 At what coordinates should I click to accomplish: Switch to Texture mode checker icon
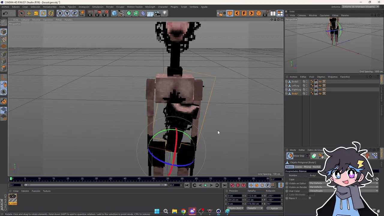pos(4,39)
